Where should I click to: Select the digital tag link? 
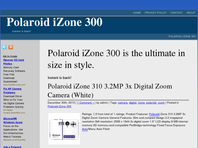[x=133, y=103]
